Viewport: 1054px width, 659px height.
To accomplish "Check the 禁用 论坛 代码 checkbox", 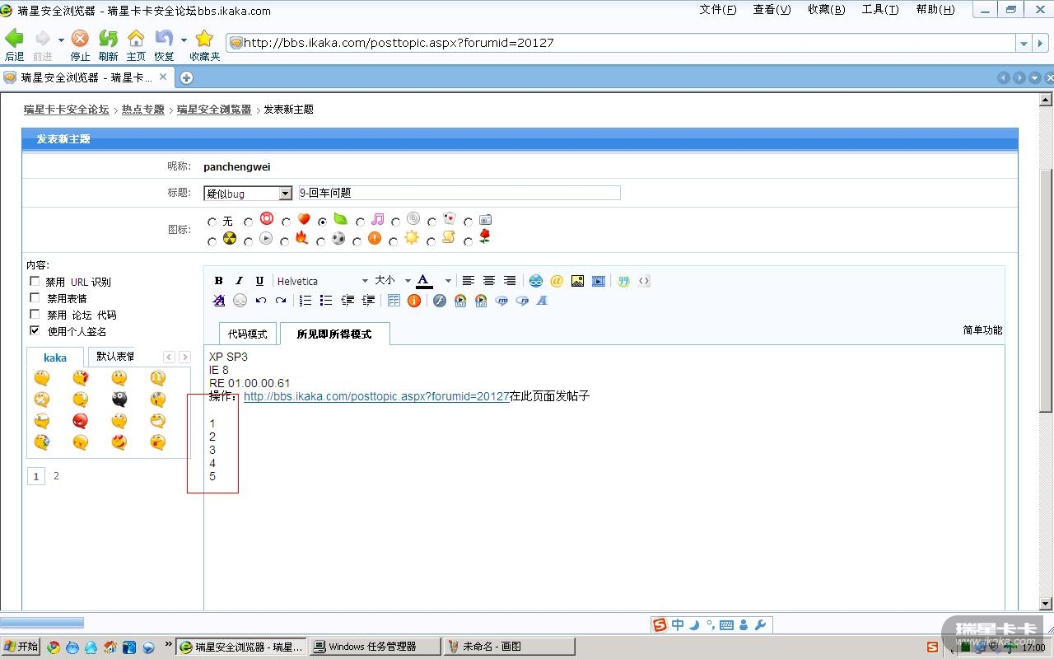I will 35,314.
